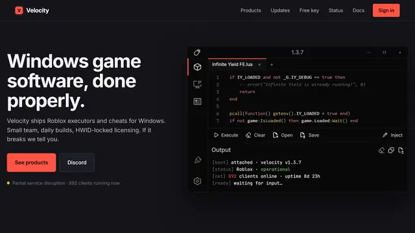Click the Clear editor button
The width and height of the screenshot is (415, 233).
(x=255, y=135)
